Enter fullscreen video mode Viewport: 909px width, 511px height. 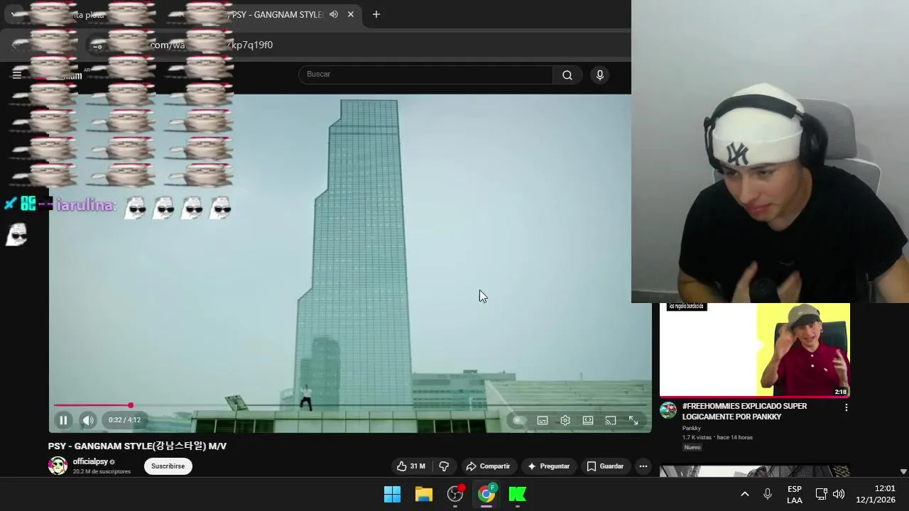(633, 420)
